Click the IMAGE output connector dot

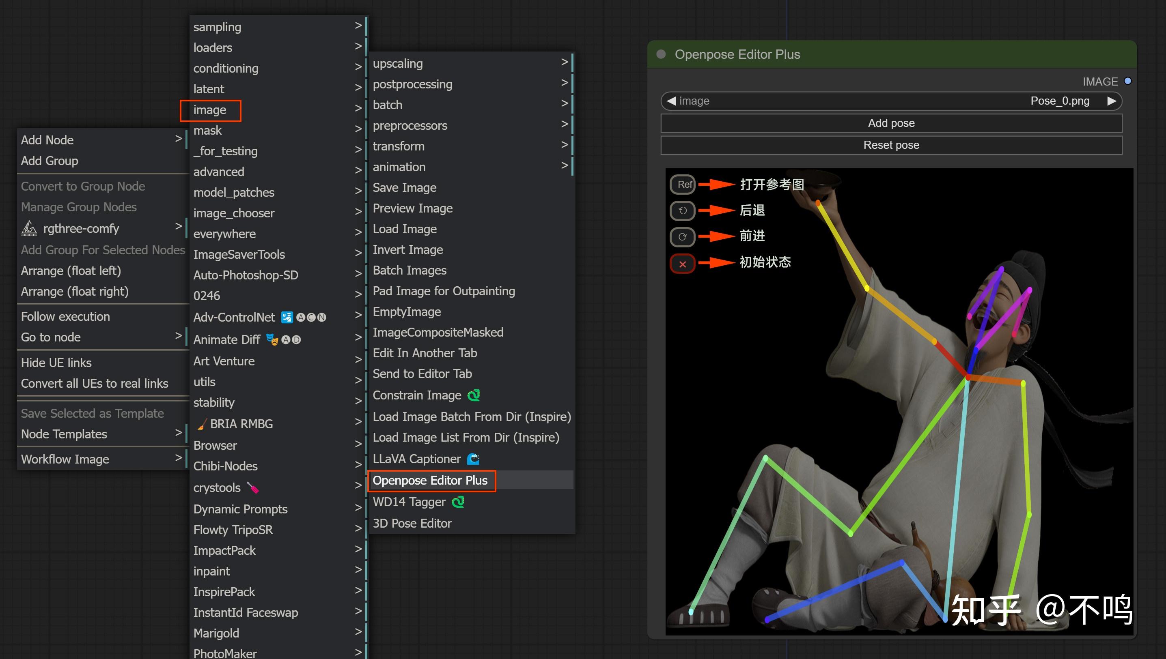(1127, 81)
